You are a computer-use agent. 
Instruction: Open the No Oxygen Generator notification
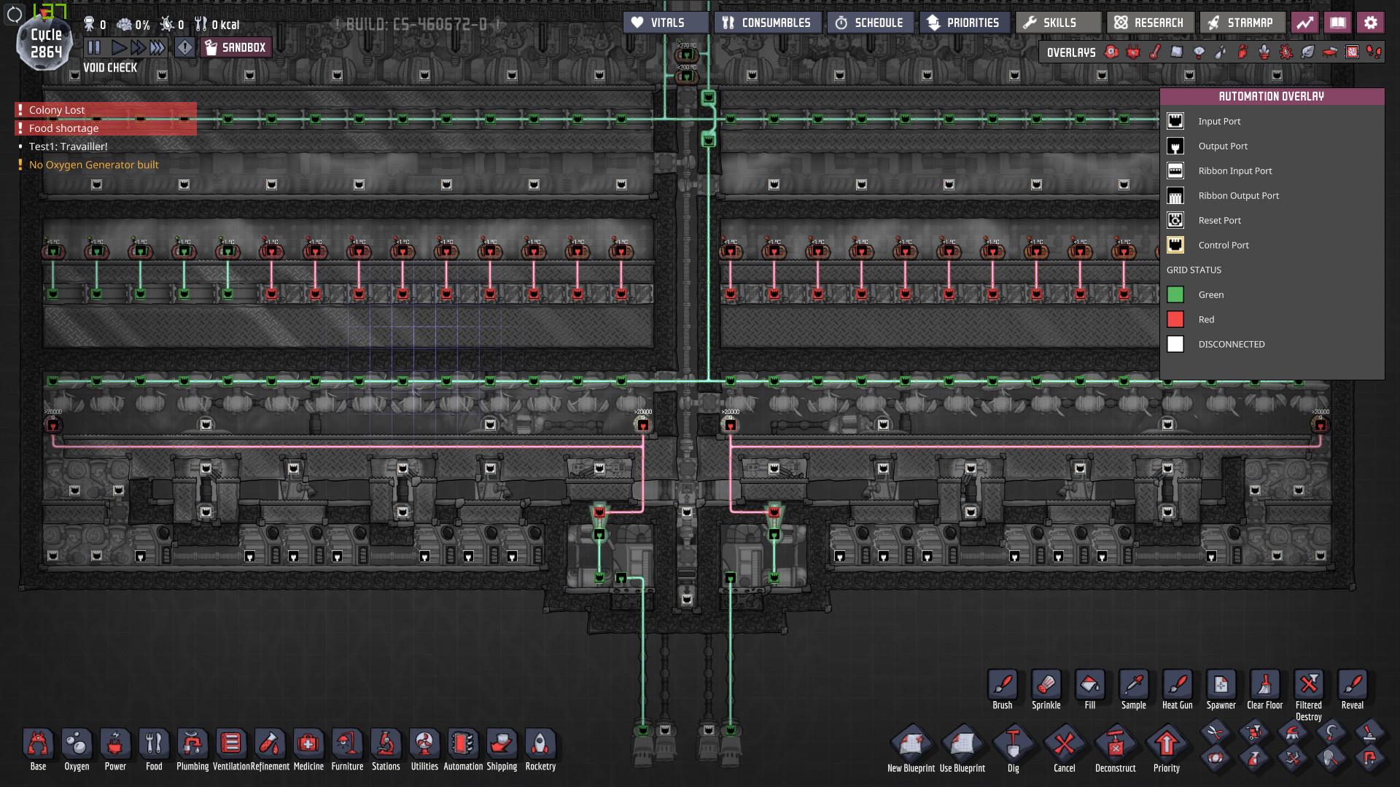(93, 165)
